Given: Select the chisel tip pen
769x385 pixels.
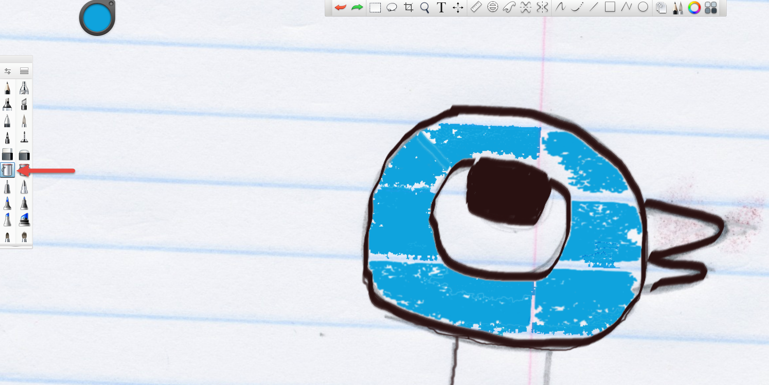Looking at the screenshot, I should pos(24,104).
